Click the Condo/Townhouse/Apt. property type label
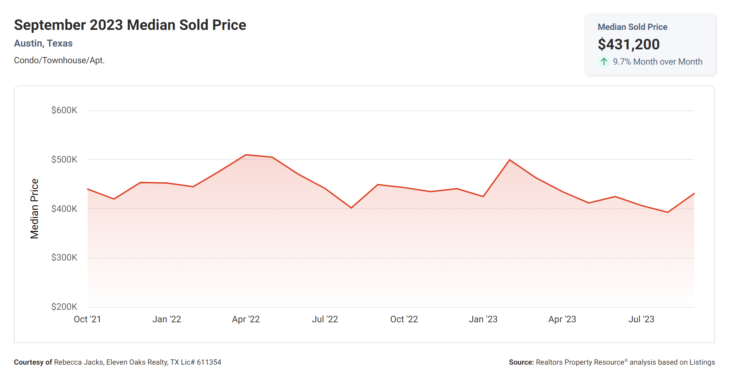Screen dimensions: 729x382 (x=59, y=60)
